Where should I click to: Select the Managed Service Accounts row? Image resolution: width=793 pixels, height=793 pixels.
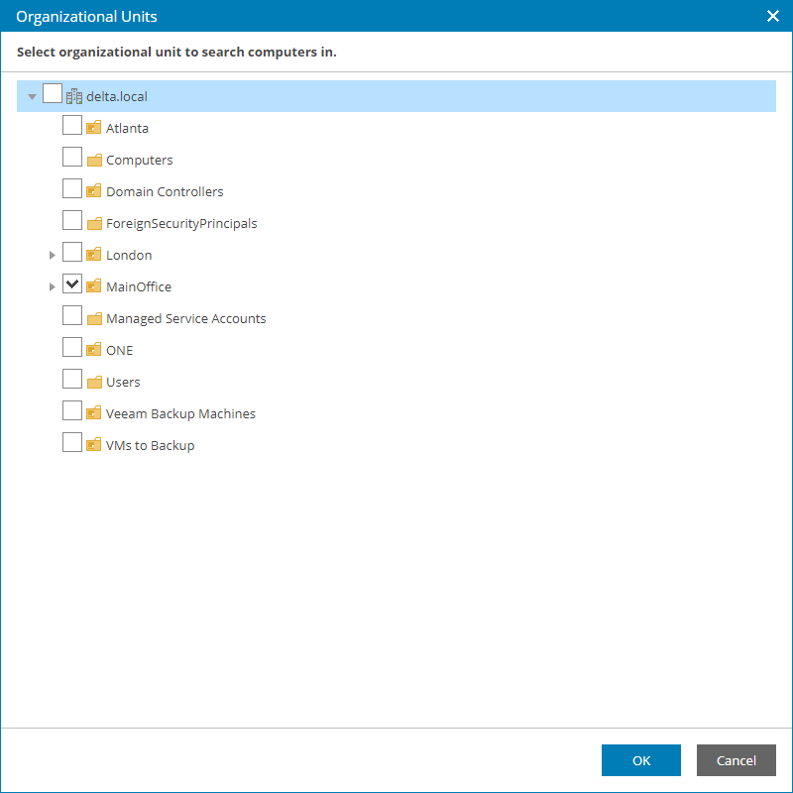tap(185, 317)
